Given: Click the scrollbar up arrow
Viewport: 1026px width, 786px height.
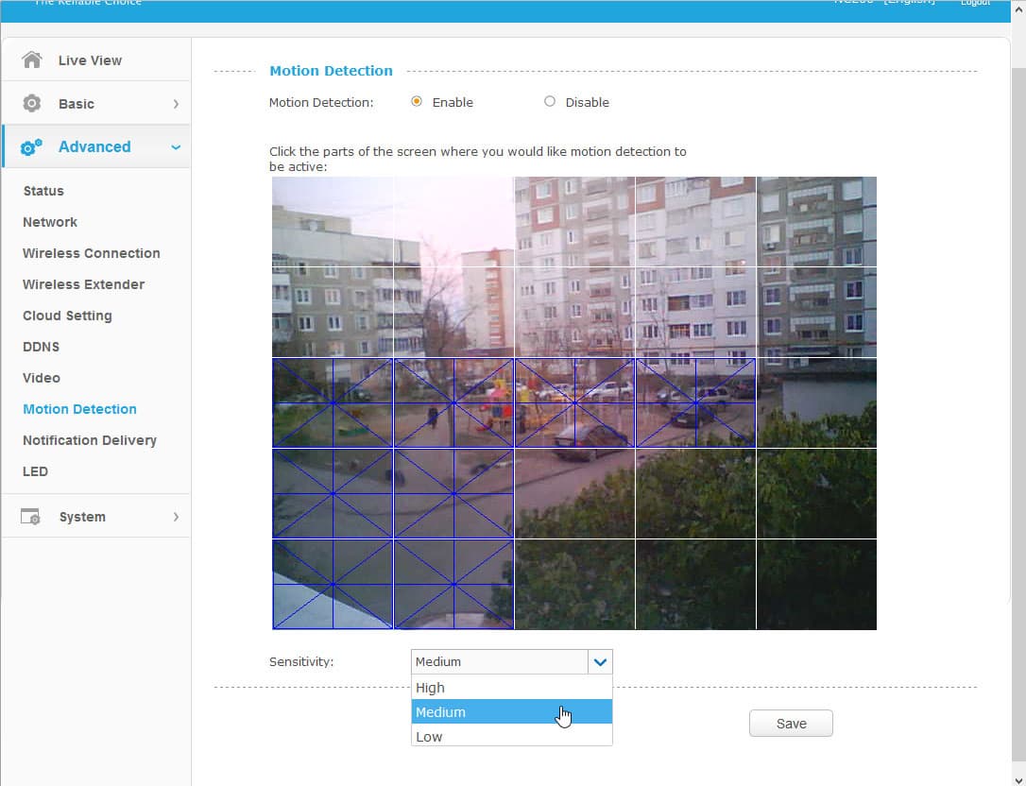Looking at the screenshot, I should click(1018, 8).
